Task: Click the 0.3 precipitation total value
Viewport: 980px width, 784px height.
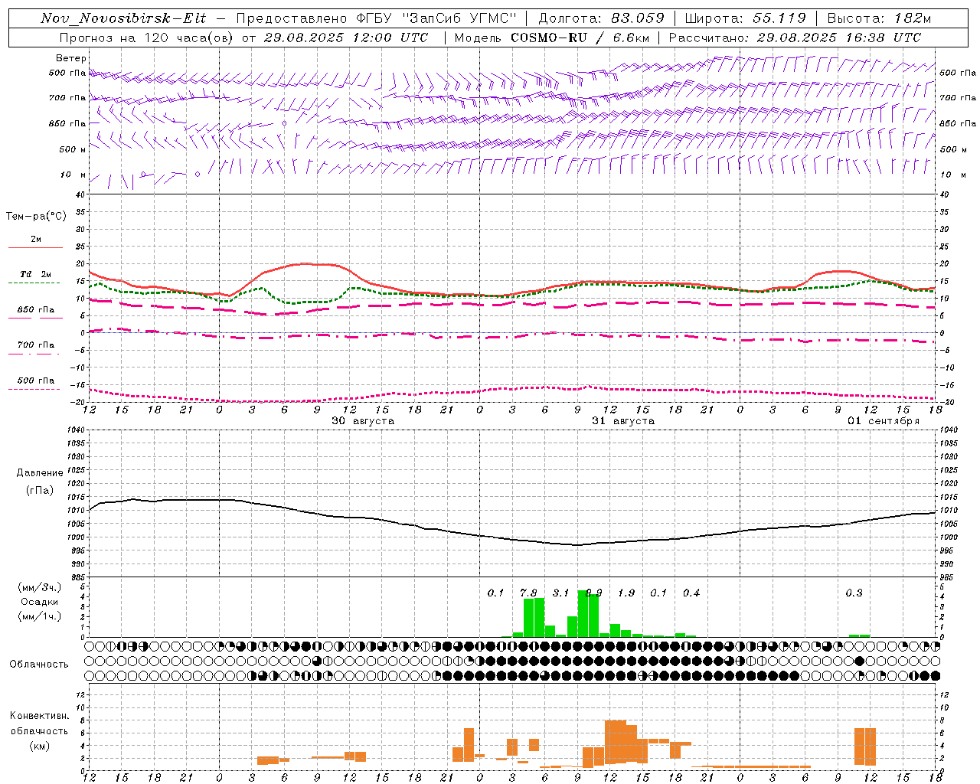Action: [x=854, y=593]
